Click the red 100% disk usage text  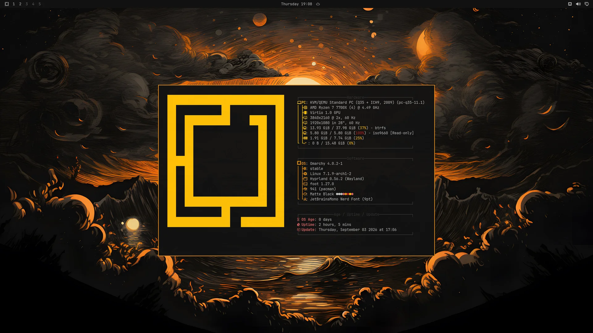click(x=360, y=133)
